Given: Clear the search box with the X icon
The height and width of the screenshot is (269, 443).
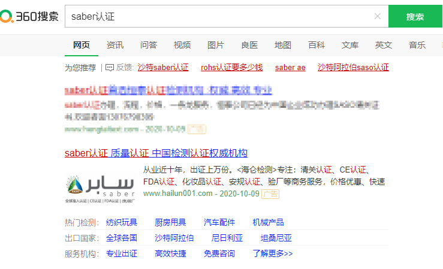Looking at the screenshot, I should point(377,16).
